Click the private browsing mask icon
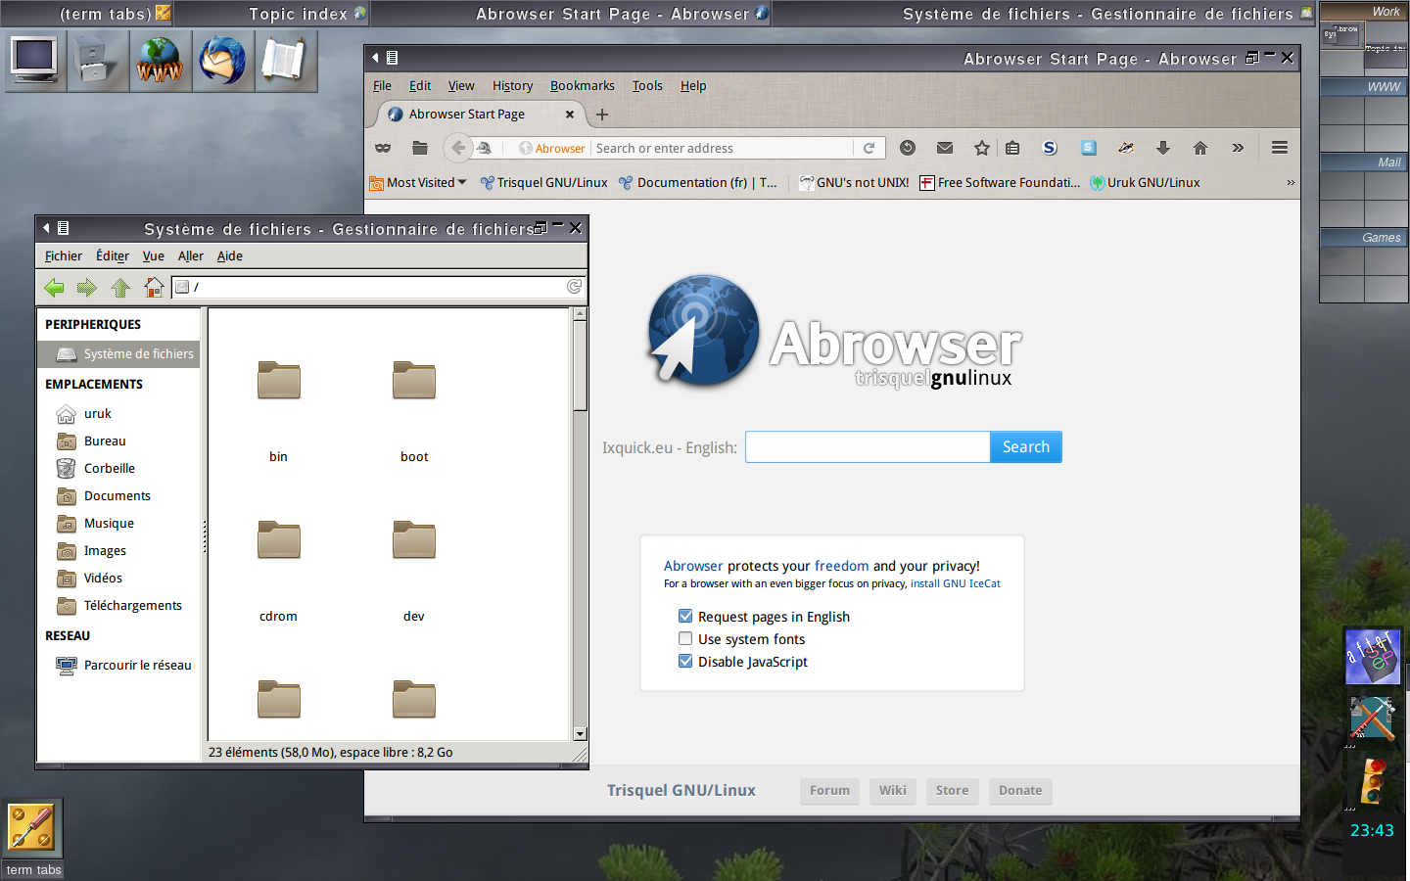 click(383, 148)
